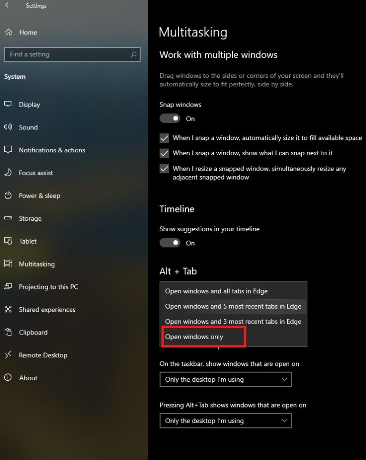The height and width of the screenshot is (460, 366).
Task: Expand the taskbar windows display dropdown
Action: [x=225, y=379]
